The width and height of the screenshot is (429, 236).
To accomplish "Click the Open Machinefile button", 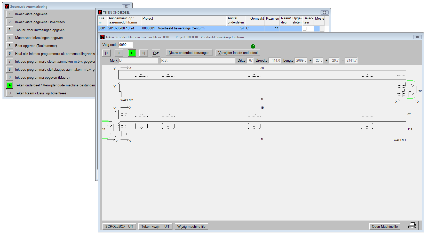I will pyautogui.click(x=385, y=226).
